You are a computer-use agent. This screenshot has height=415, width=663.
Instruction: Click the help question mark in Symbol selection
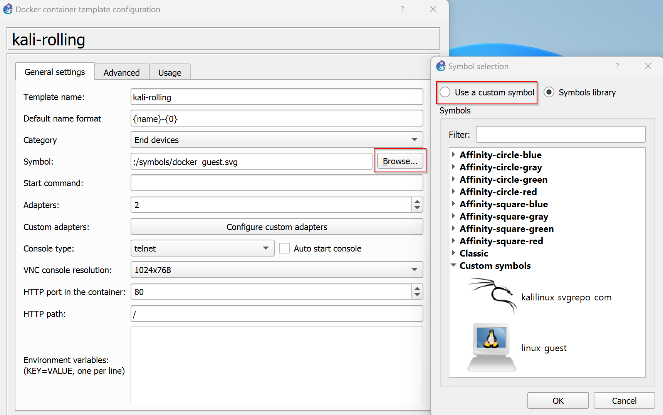(617, 66)
